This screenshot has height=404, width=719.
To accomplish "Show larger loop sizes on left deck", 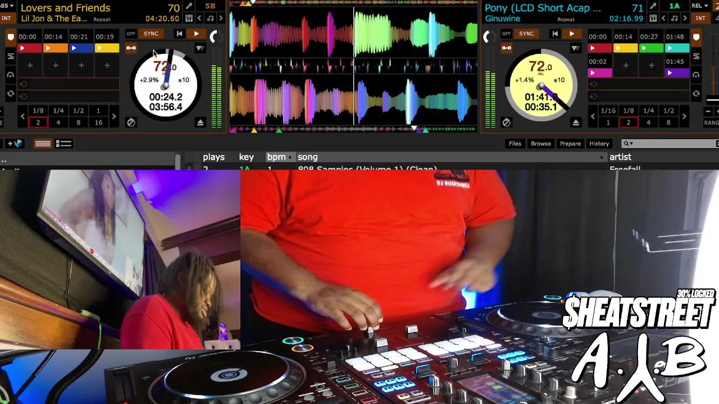I will click(114, 117).
